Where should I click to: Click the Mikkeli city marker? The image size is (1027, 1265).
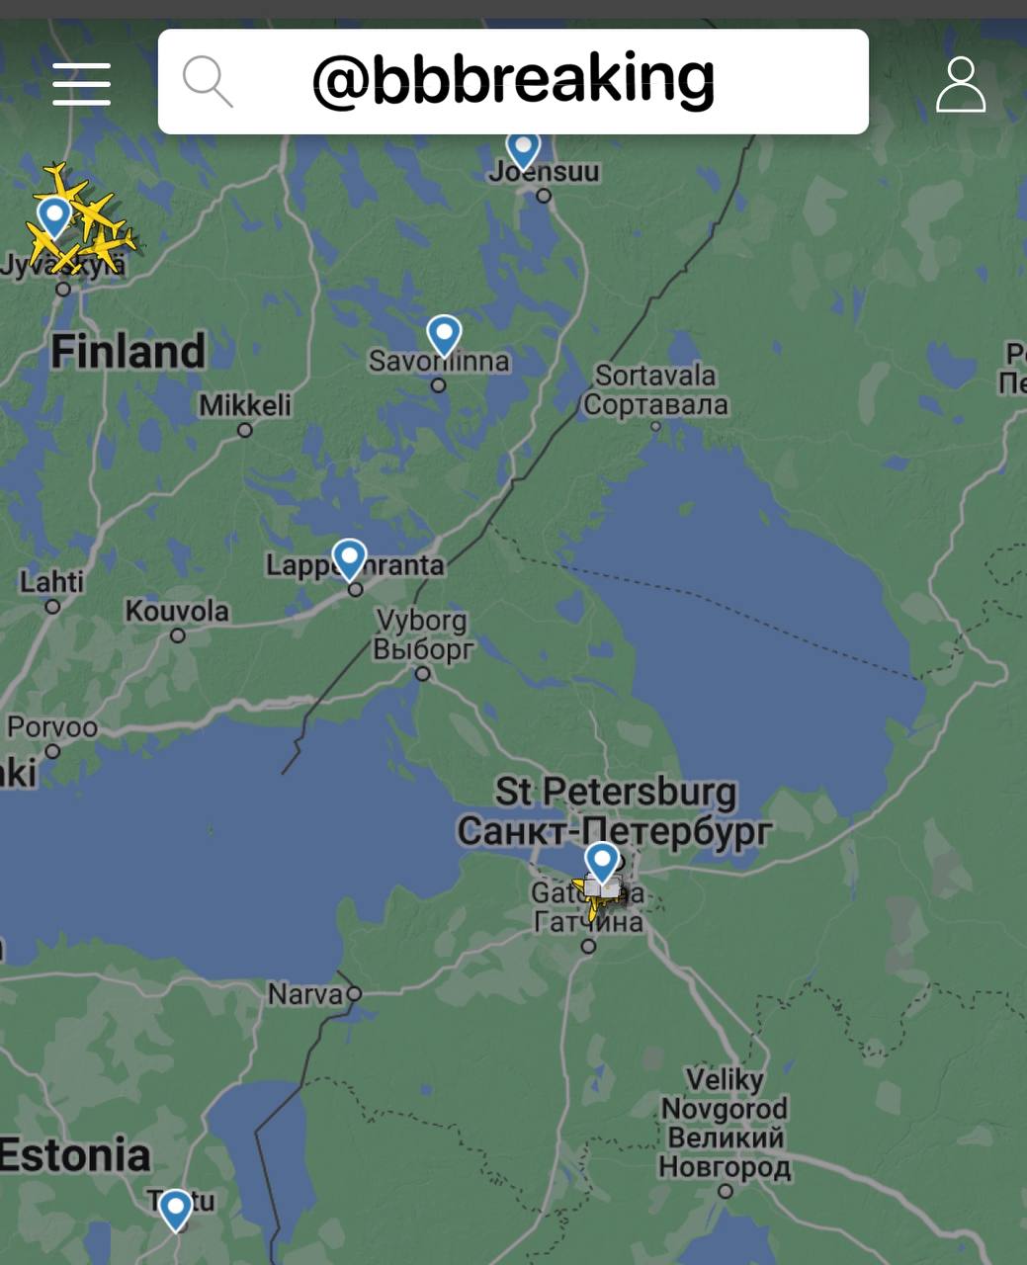[x=245, y=430]
